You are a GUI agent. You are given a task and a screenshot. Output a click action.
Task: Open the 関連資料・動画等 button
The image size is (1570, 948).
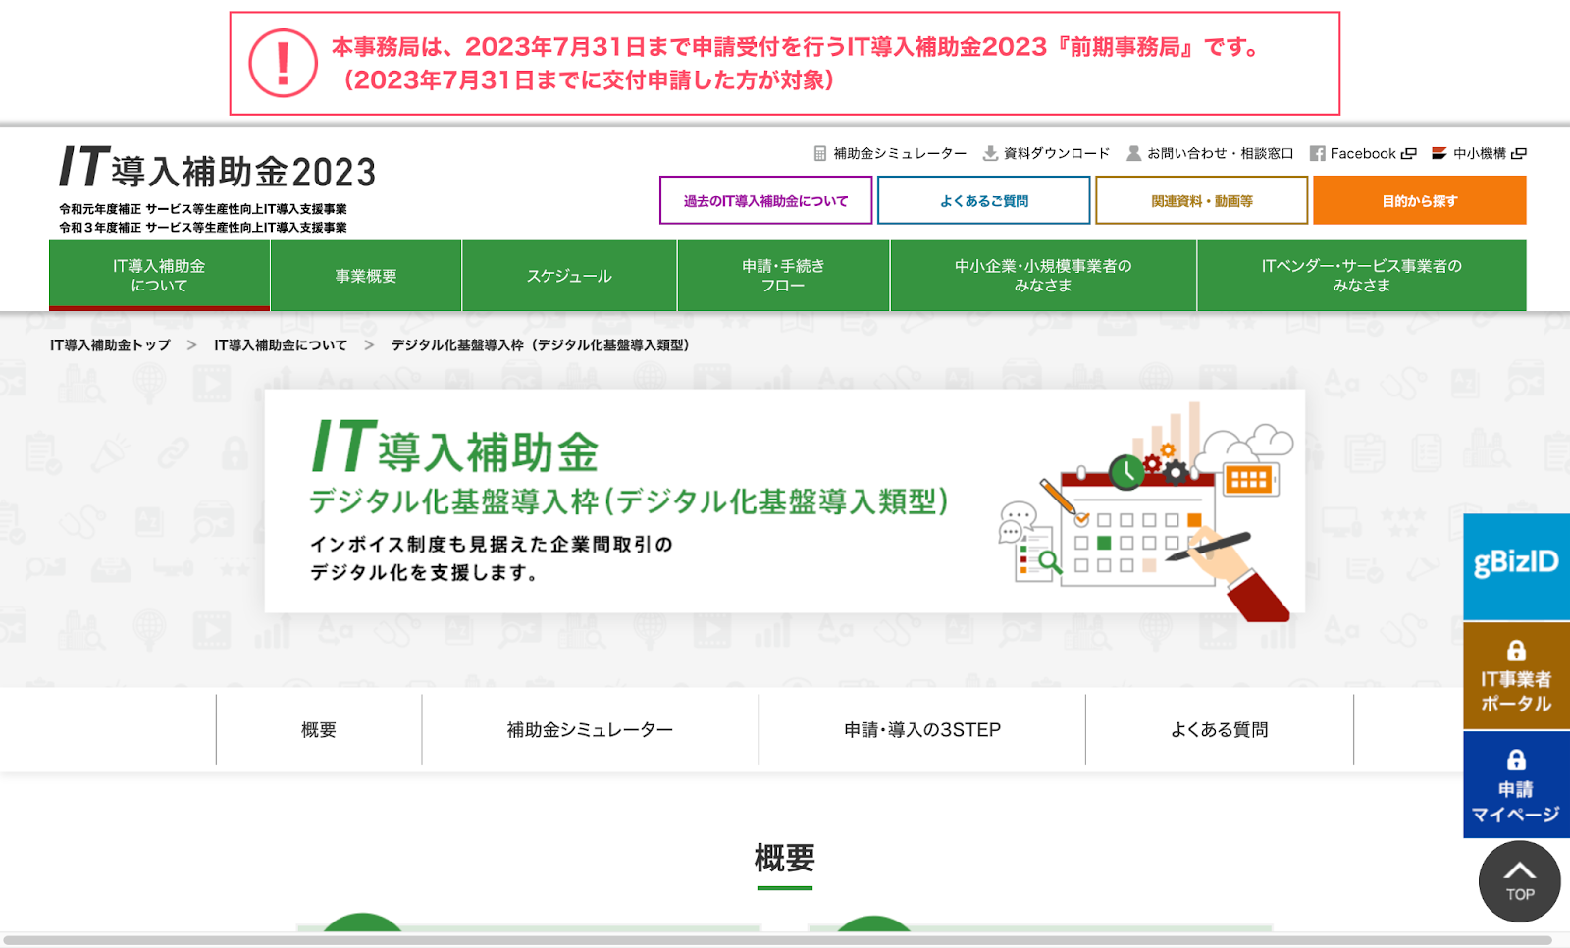[1201, 200]
